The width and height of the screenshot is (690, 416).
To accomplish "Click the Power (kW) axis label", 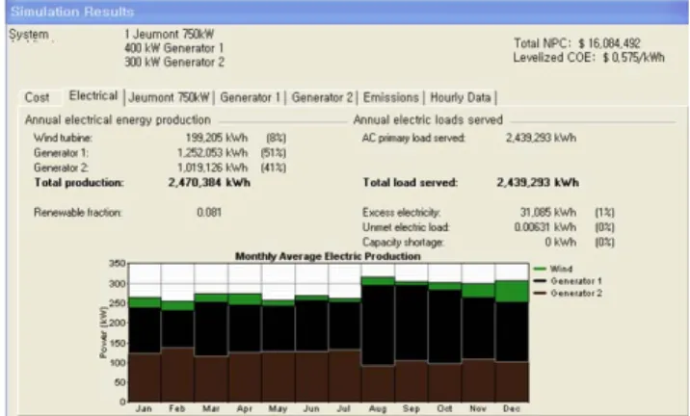I will (x=103, y=333).
